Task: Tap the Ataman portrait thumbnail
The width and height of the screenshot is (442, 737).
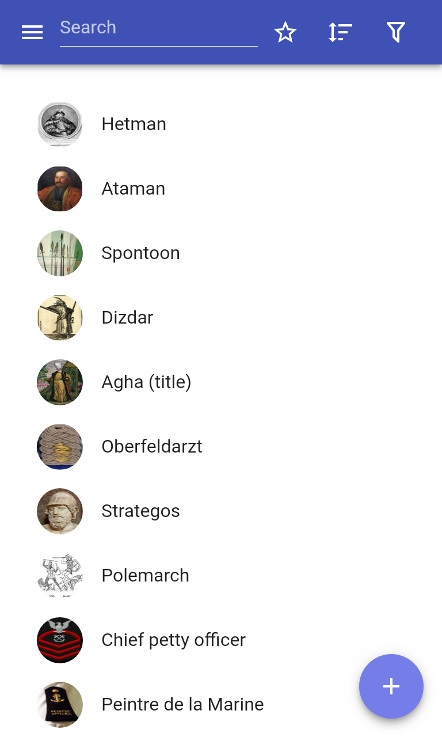Action: click(x=60, y=189)
